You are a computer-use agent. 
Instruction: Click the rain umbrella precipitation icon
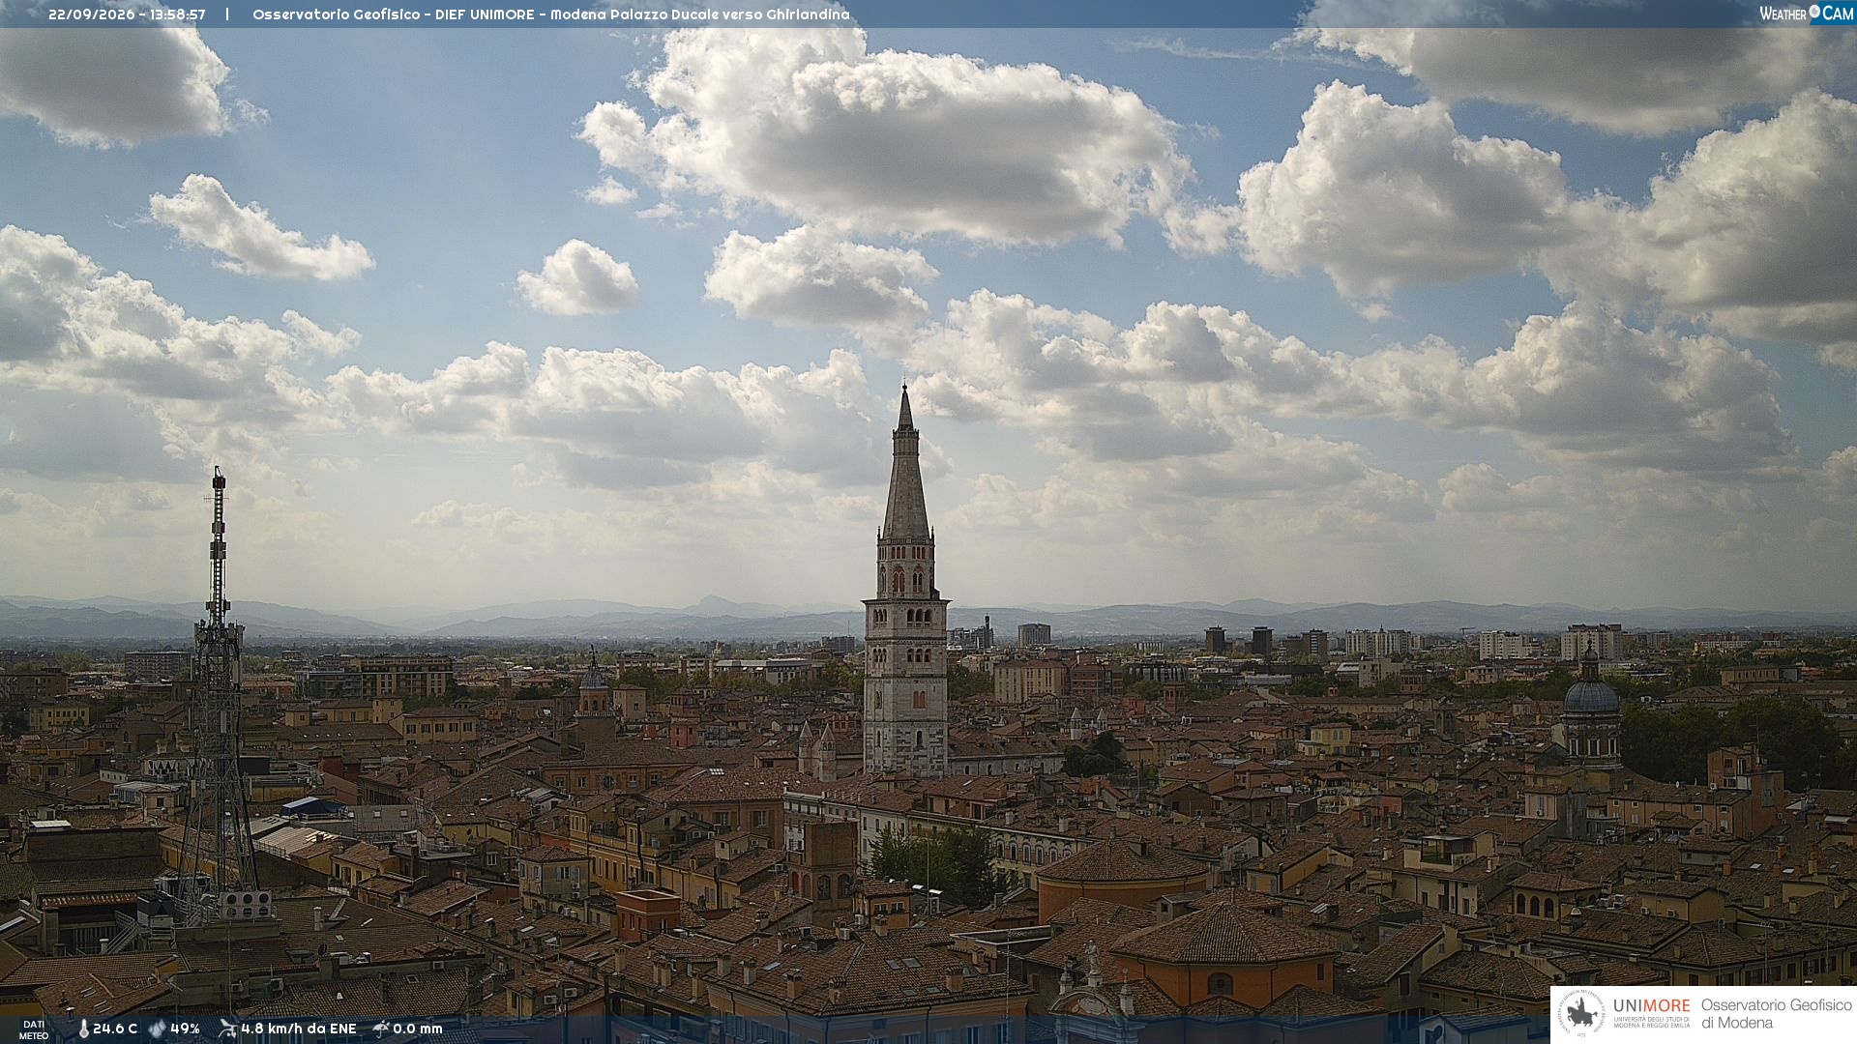381,1029
